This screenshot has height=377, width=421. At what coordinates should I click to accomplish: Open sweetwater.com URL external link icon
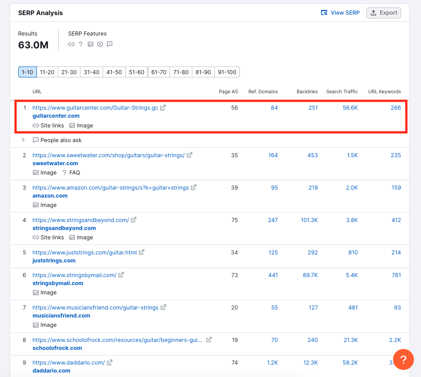tap(190, 155)
